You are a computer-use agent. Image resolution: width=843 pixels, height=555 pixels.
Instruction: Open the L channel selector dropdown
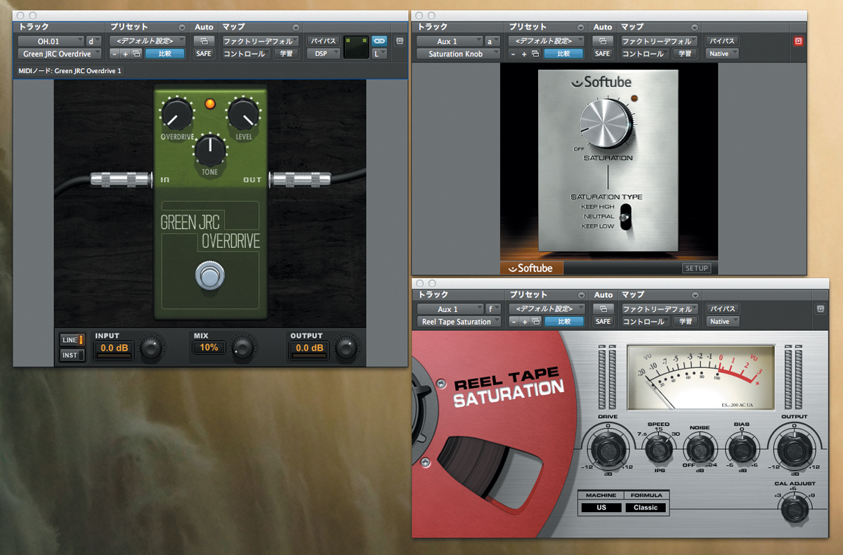tap(379, 53)
